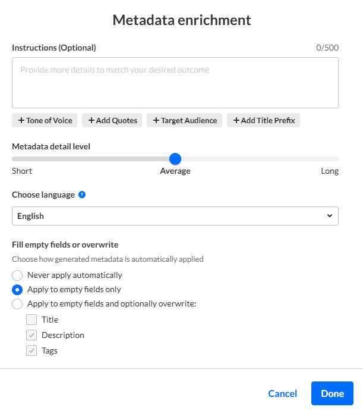363x413 pixels.
Task: Check the Title checkbox
Action: pos(31,320)
